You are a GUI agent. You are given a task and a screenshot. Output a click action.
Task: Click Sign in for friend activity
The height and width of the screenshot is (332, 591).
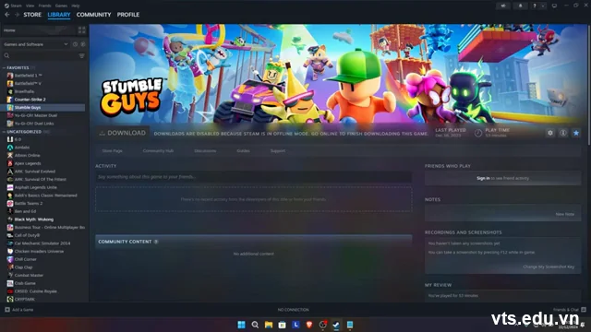coord(483,178)
